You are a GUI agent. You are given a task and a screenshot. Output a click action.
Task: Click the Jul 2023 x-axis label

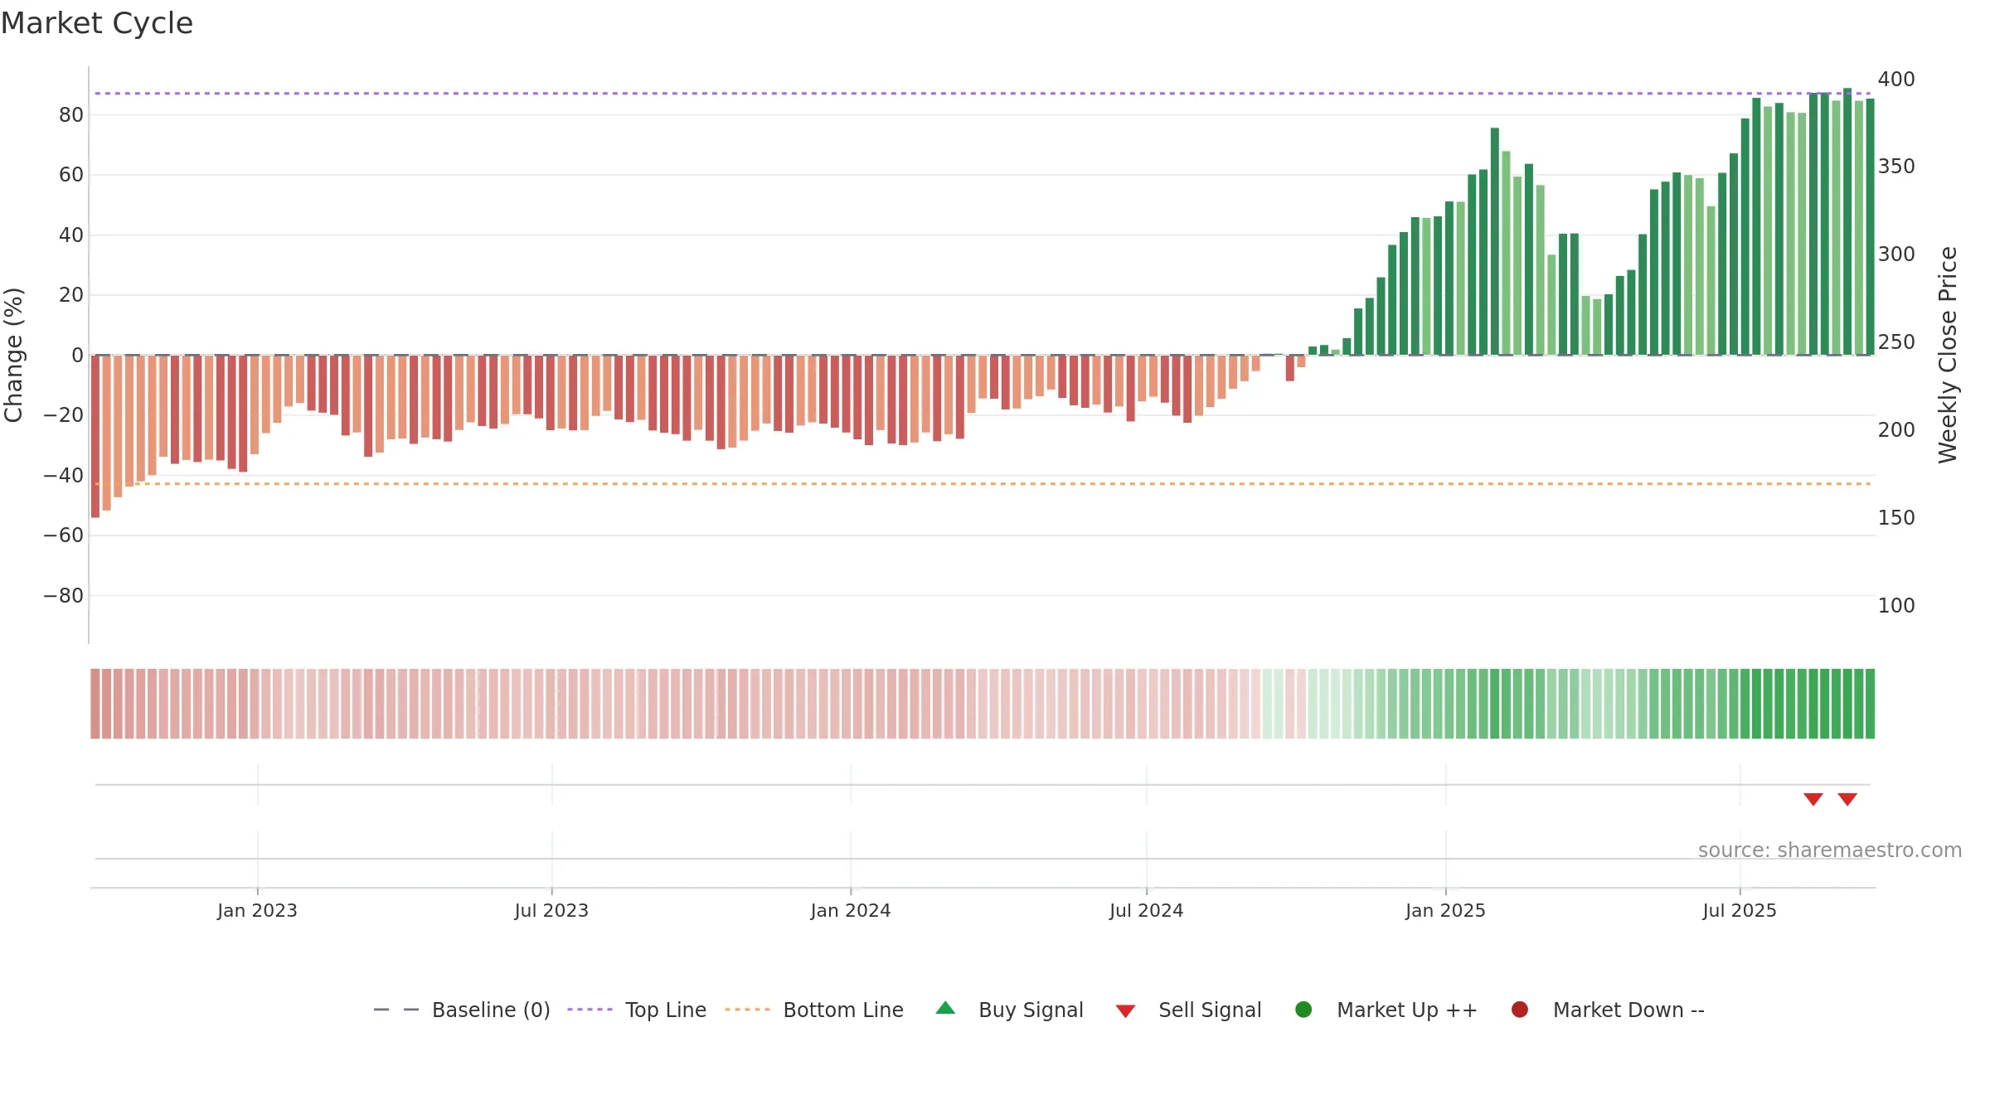point(551,910)
